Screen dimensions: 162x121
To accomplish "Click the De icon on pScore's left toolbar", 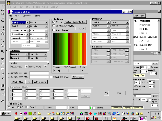I will tap(3, 21).
